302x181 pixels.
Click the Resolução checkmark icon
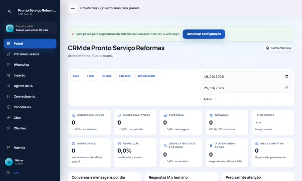click(x=119, y=144)
